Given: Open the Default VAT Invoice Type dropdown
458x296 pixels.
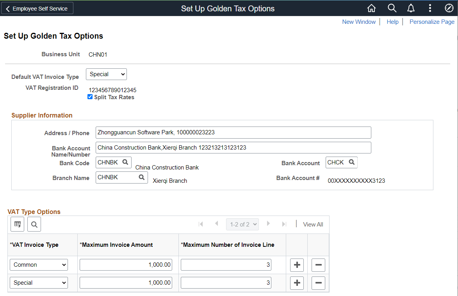Looking at the screenshot, I should click(x=106, y=74).
